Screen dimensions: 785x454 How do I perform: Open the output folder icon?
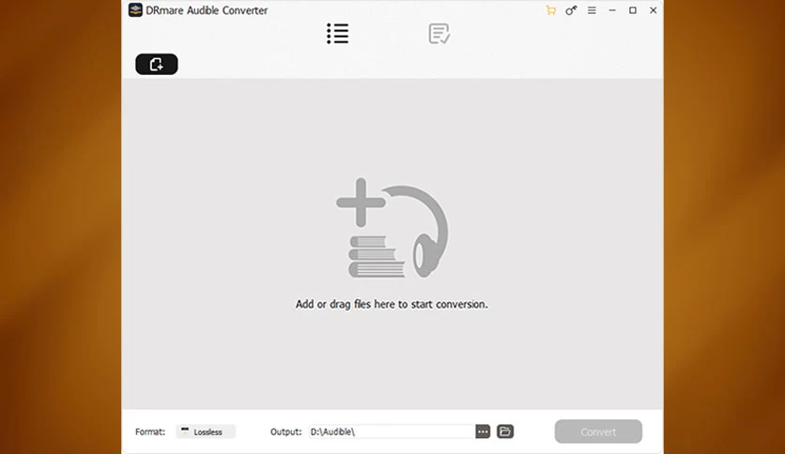(x=505, y=431)
